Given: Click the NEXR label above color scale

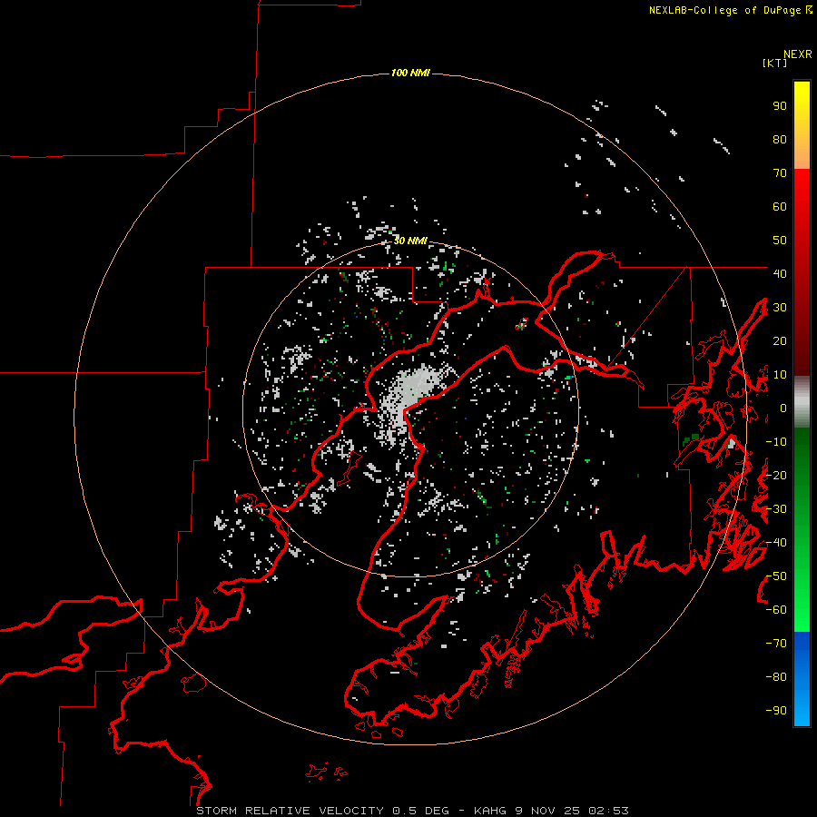Looking at the screenshot, I should (798, 54).
